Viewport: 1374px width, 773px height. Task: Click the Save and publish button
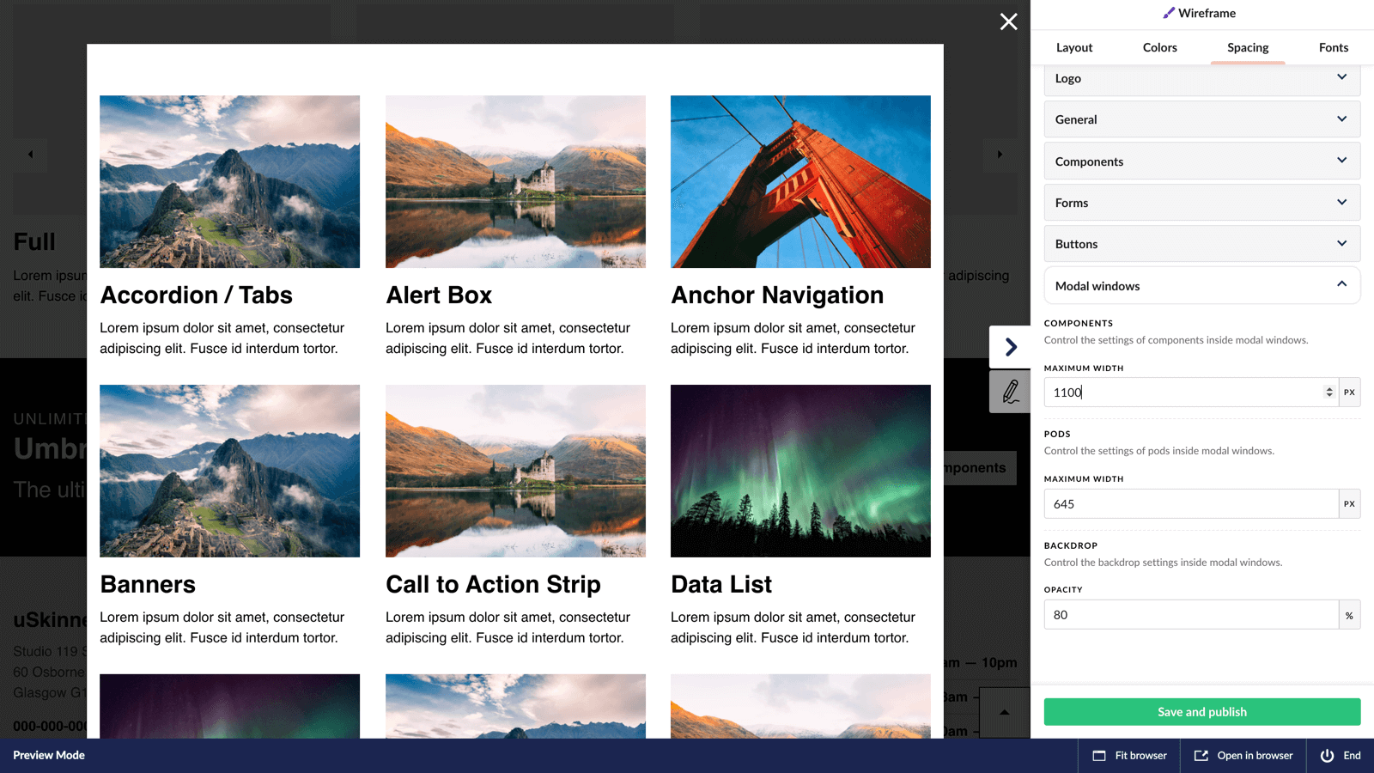[x=1201, y=711]
